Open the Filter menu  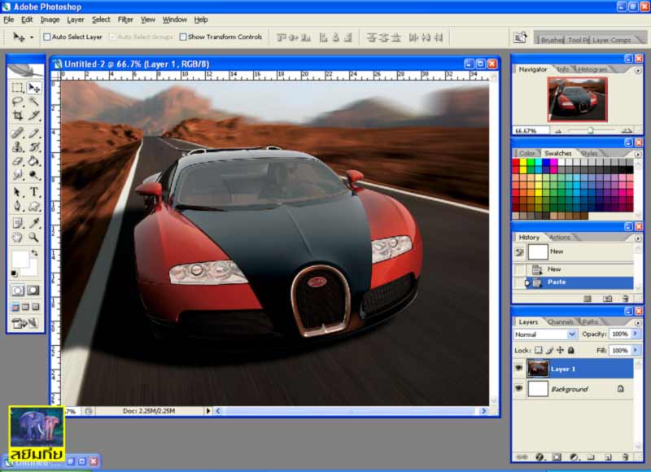(x=125, y=20)
